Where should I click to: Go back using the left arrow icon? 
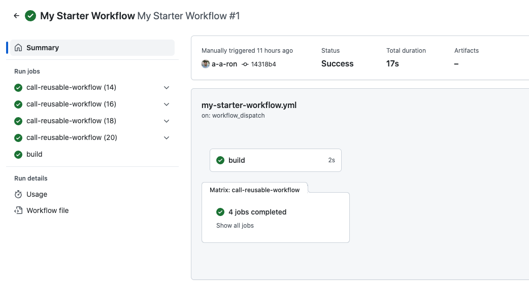click(x=16, y=16)
